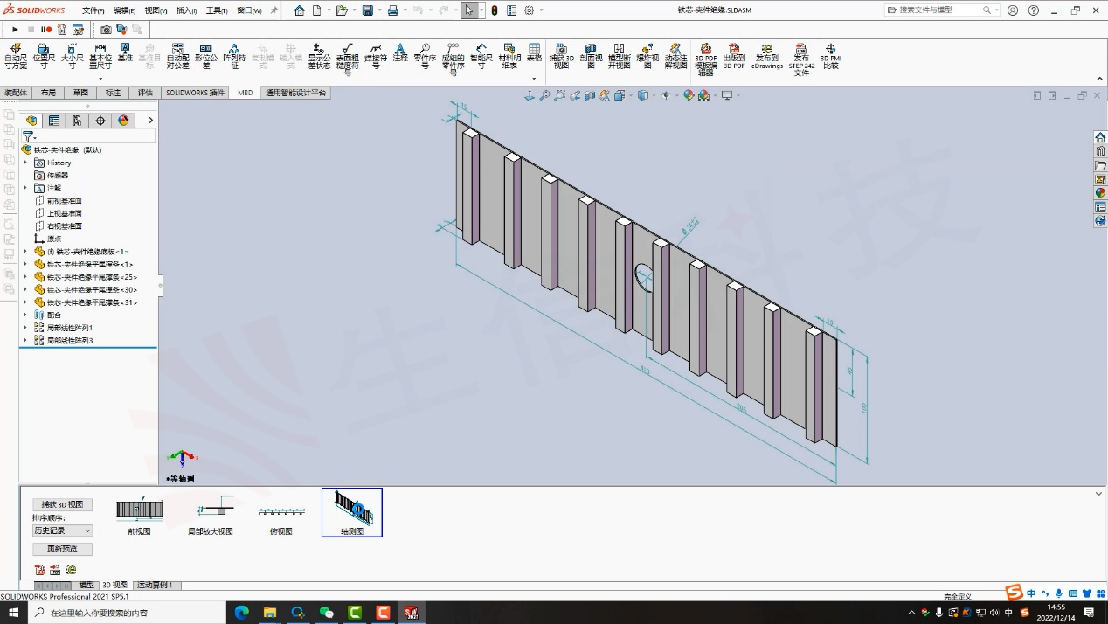Open the ConfigurationManager tab icon
1108x624 pixels.
[77, 121]
